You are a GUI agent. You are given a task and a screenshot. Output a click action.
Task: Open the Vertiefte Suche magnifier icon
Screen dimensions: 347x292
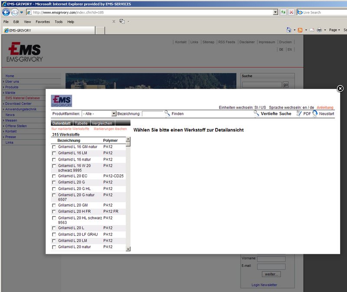click(256, 113)
